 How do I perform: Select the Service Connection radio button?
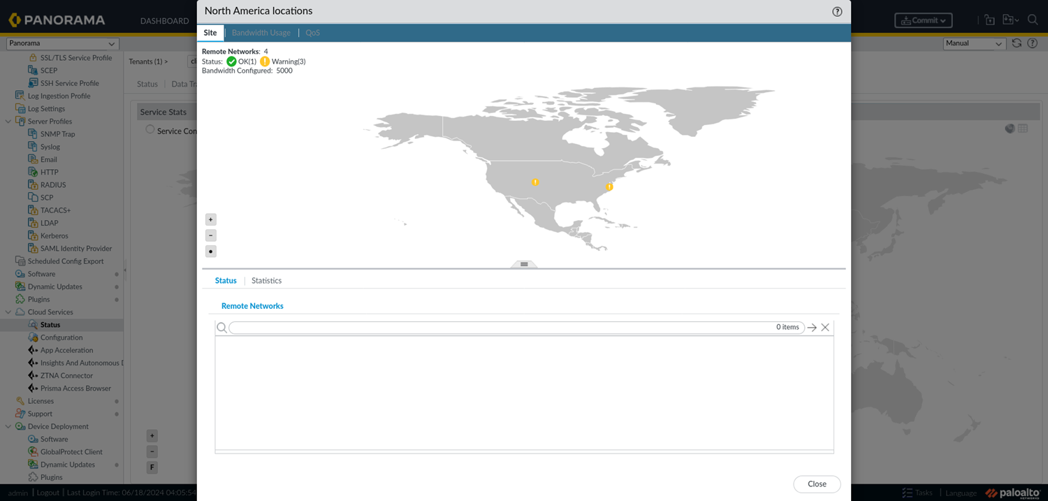[x=150, y=130]
